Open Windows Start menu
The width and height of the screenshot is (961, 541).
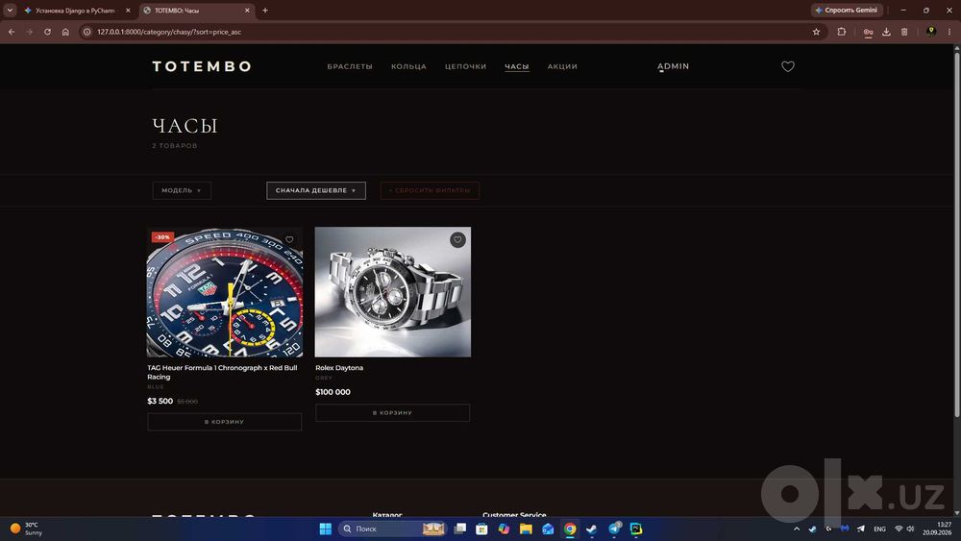(x=326, y=529)
